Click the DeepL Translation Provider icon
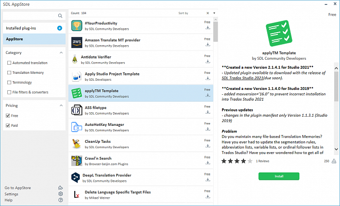Viewport: 340px width, 206px height. tap(75, 178)
